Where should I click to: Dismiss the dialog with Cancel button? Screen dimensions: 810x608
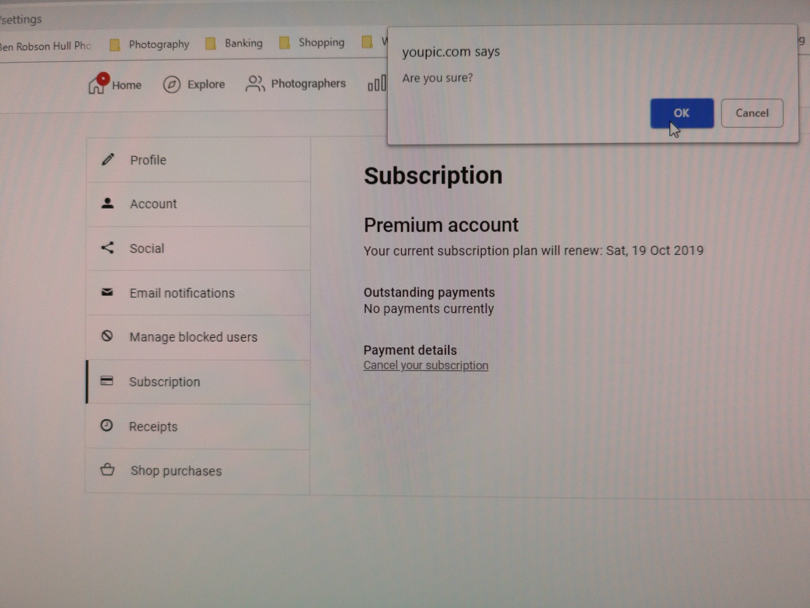click(x=751, y=113)
